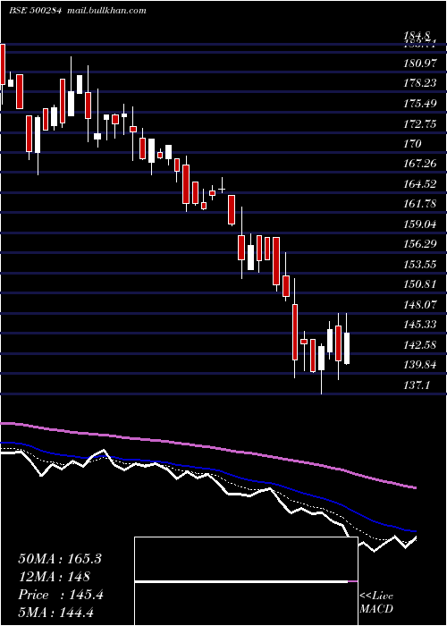Select the 170 price axis label
This screenshot has height=626, width=447.
click(413, 143)
